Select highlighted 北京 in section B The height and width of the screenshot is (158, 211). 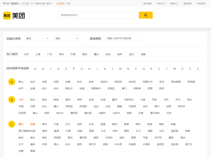tap(21, 100)
